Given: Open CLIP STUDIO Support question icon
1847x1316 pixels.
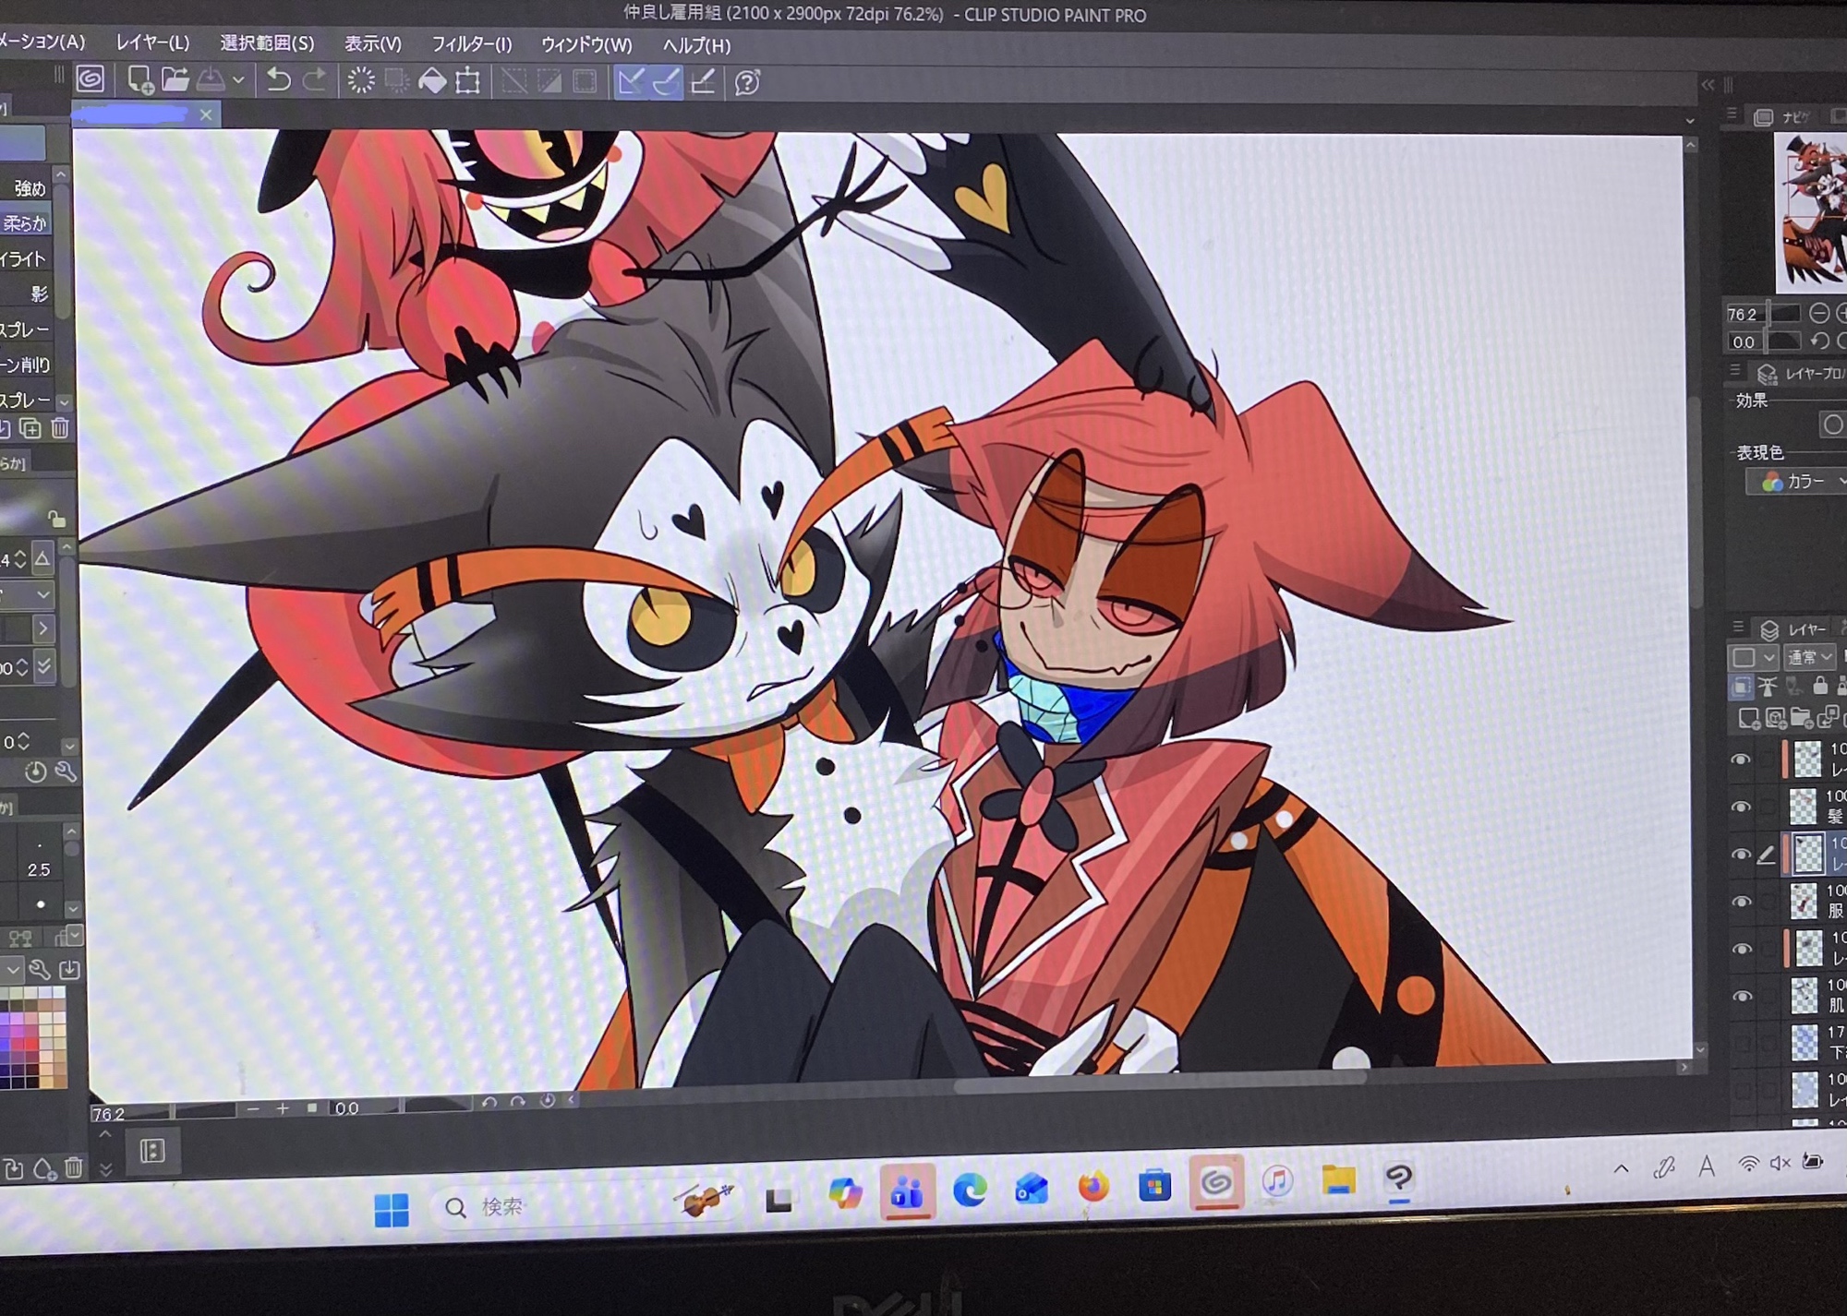Looking at the screenshot, I should pyautogui.click(x=747, y=83).
